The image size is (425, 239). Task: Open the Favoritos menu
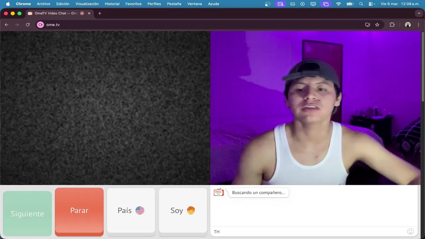(133, 4)
